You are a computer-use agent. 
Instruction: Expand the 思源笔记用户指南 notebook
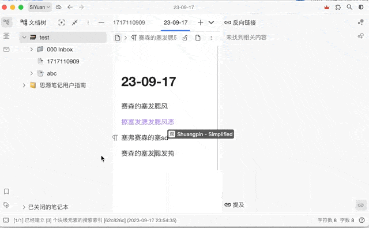(24, 85)
